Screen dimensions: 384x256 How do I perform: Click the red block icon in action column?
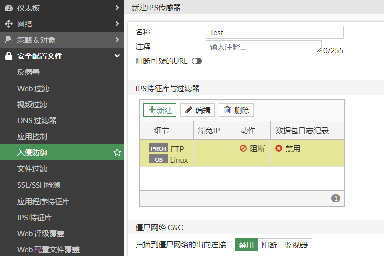(243, 149)
